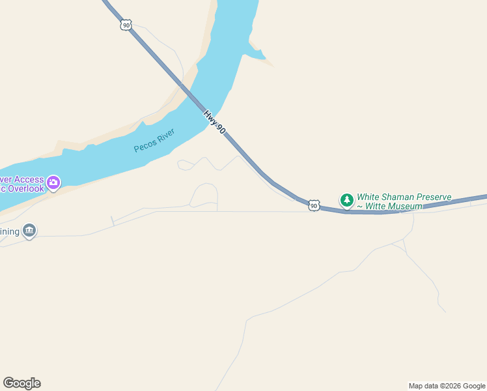Open the Google logo link
Screen dimensions: 487x391
click(x=21, y=383)
